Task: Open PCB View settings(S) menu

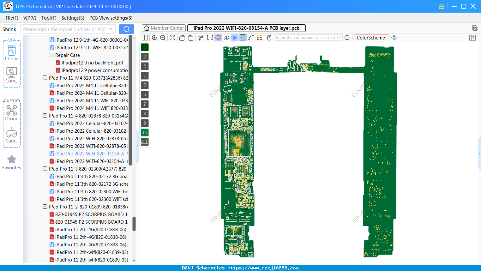Action: pos(111,18)
